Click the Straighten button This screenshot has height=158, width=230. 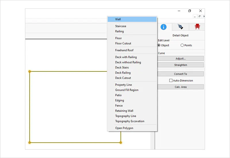181,65
